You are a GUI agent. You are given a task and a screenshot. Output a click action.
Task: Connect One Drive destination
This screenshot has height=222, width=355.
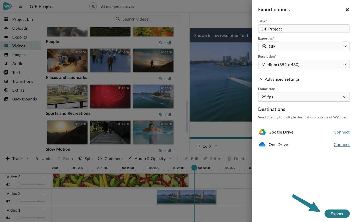tap(341, 144)
